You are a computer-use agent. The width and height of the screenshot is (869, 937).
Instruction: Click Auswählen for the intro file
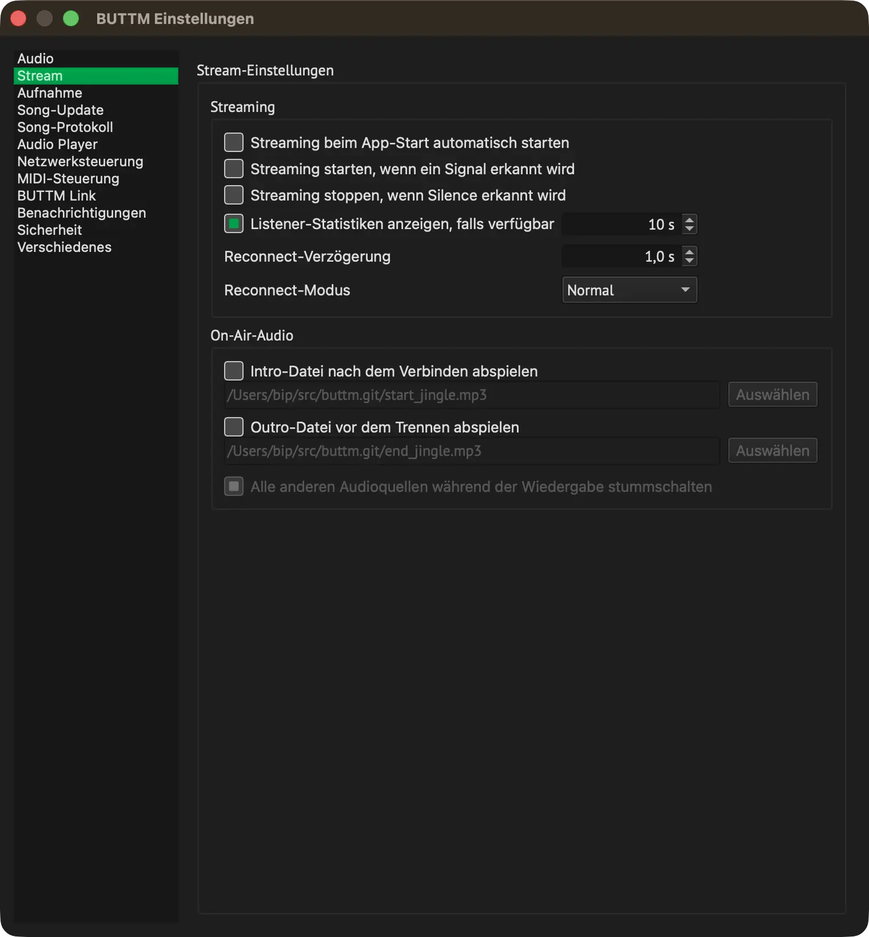tap(772, 394)
